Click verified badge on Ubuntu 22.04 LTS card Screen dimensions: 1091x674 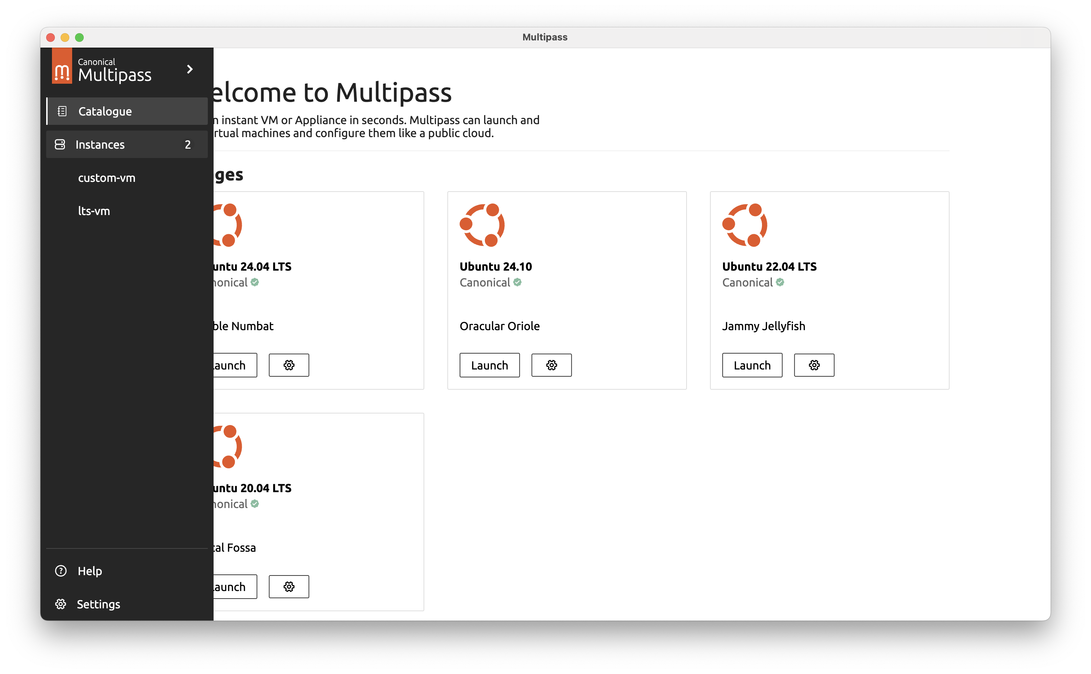click(780, 282)
